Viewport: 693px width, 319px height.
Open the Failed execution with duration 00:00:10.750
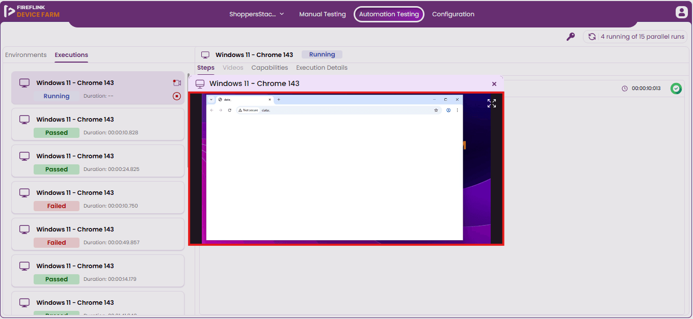[98, 197]
